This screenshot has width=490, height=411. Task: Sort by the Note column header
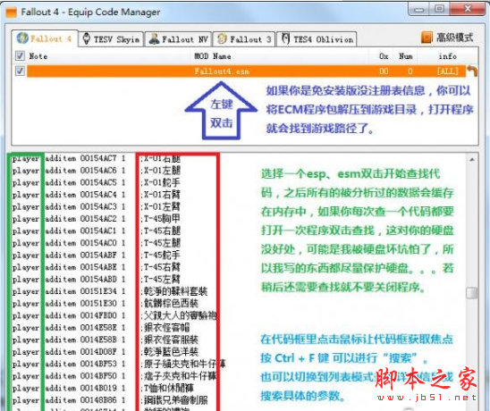(x=38, y=56)
